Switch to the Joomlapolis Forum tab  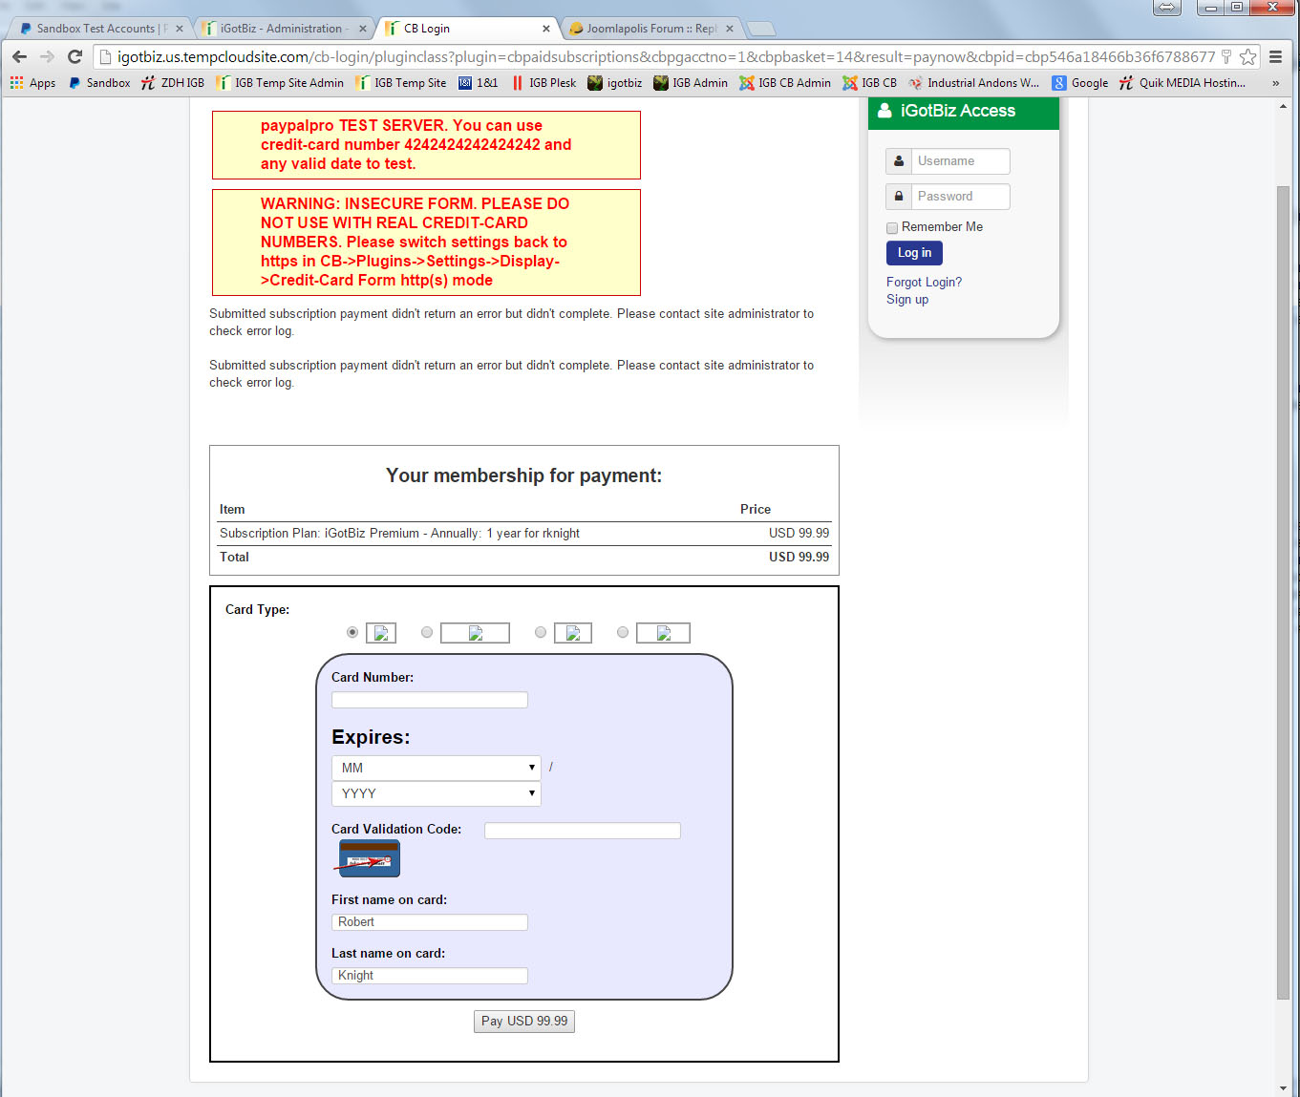pos(651,29)
